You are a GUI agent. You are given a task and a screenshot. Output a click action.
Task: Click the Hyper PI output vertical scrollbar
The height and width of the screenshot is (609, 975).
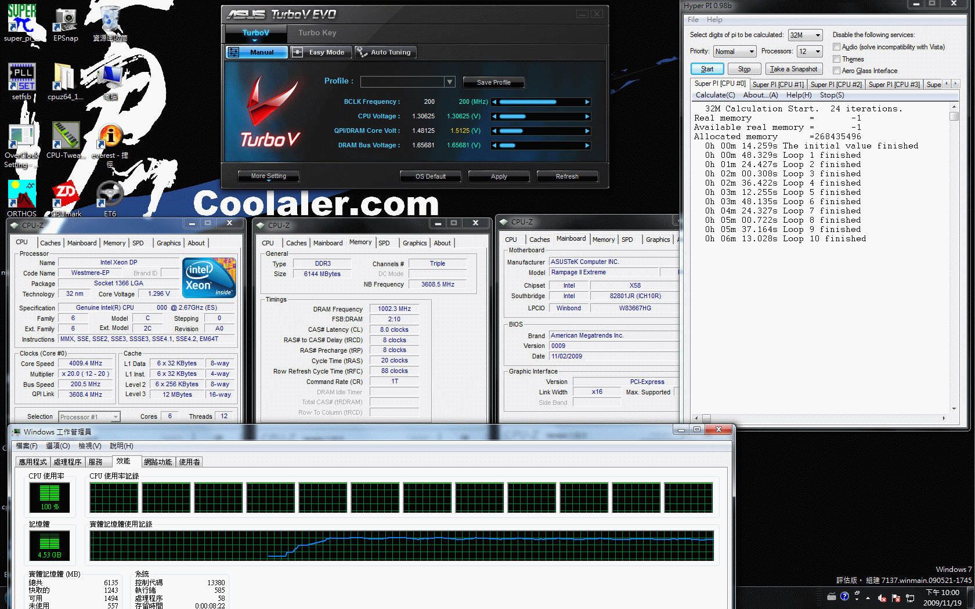tap(954, 258)
